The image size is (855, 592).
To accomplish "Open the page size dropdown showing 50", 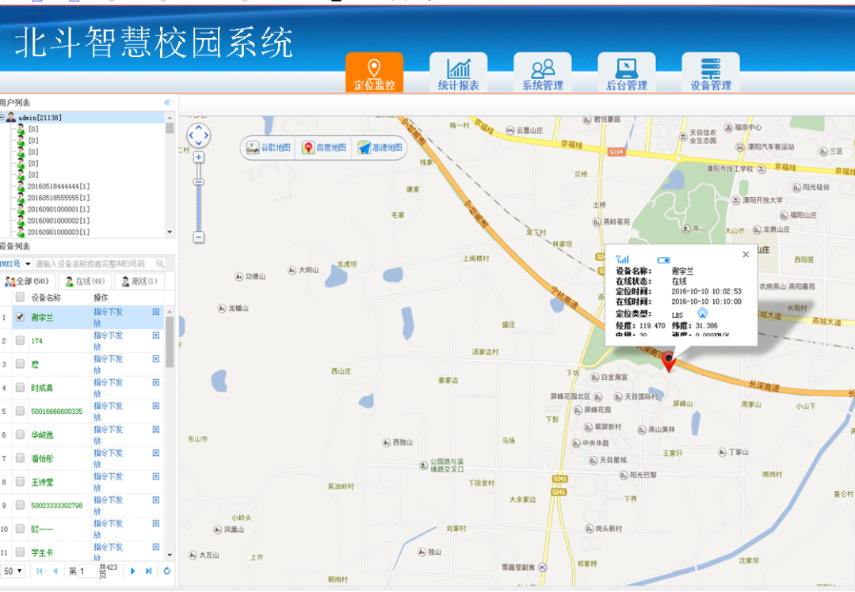I will click(x=13, y=571).
